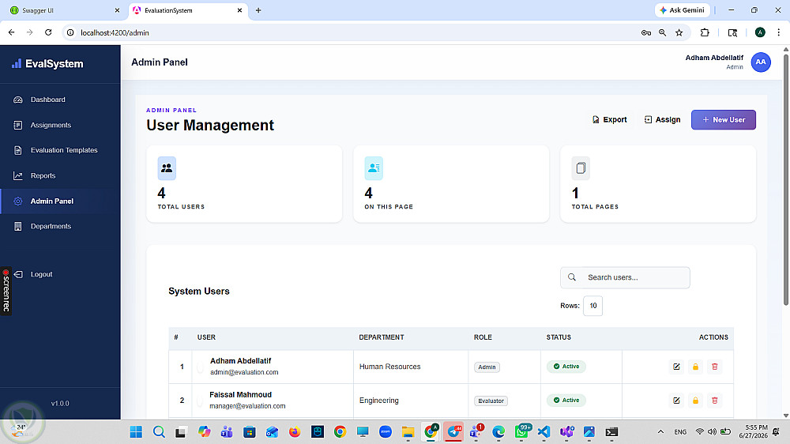790x444 pixels.
Task: Click trash icon for Adham Abdellatif row
Action: pos(714,367)
